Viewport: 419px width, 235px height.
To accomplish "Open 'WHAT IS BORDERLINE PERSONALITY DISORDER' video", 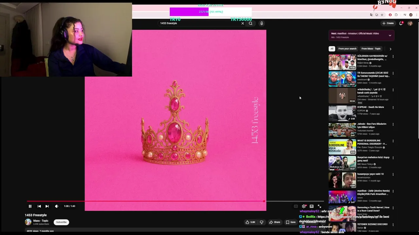I will [342, 147].
